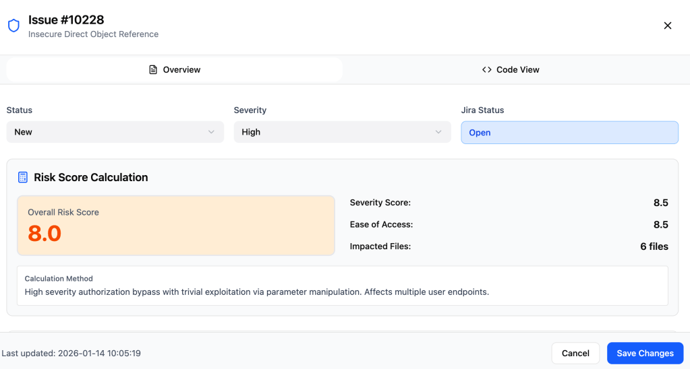Open the Status dropdown showing New
This screenshot has height=369, width=690.
(x=115, y=132)
